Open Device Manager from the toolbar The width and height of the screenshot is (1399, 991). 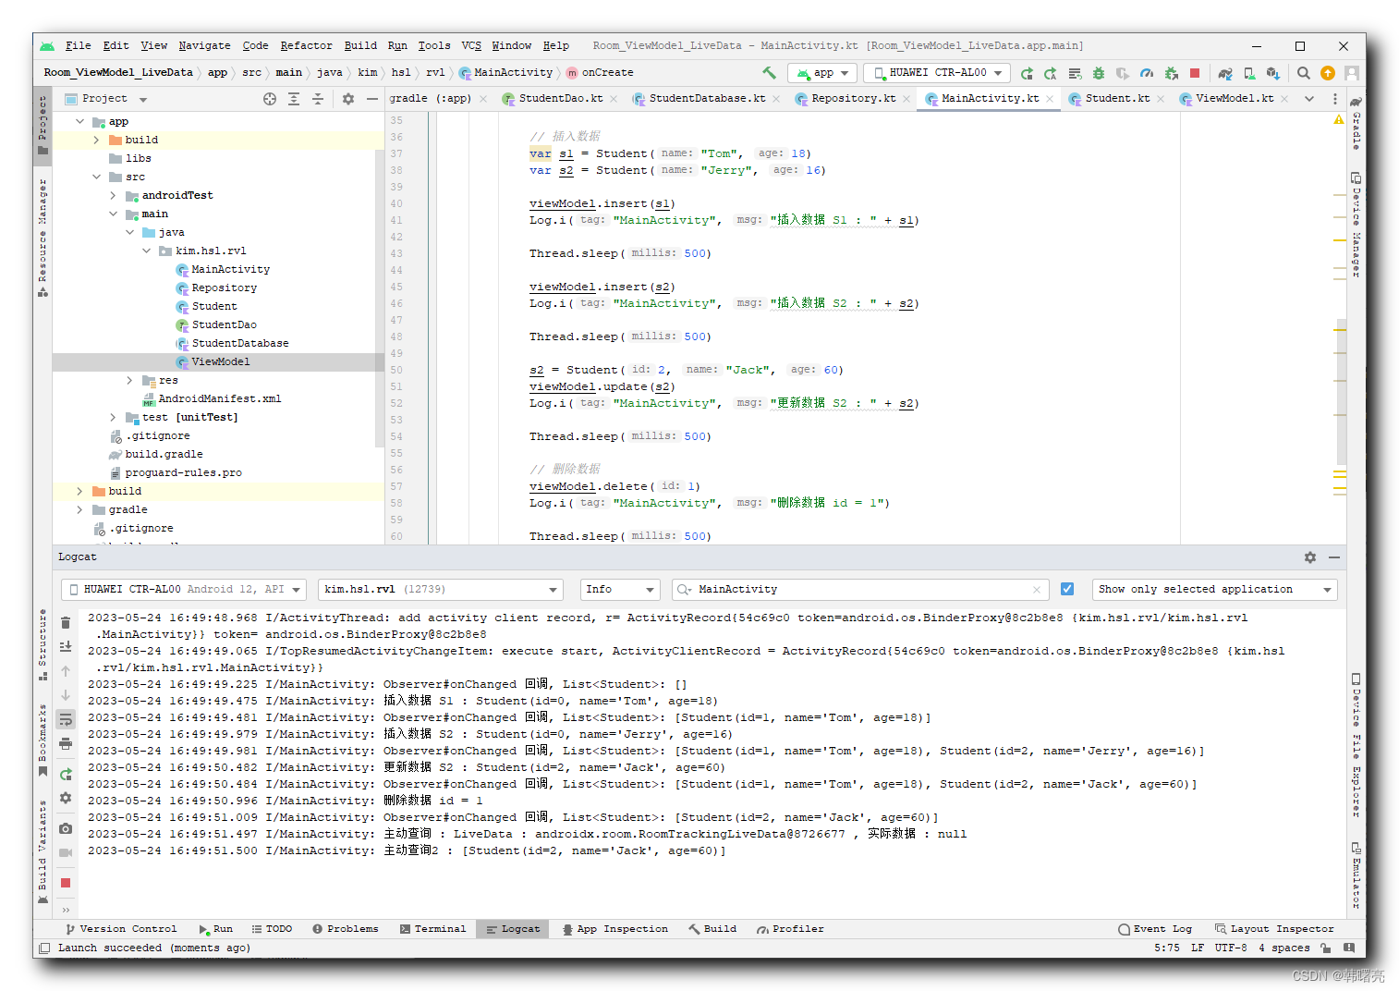click(x=1249, y=72)
